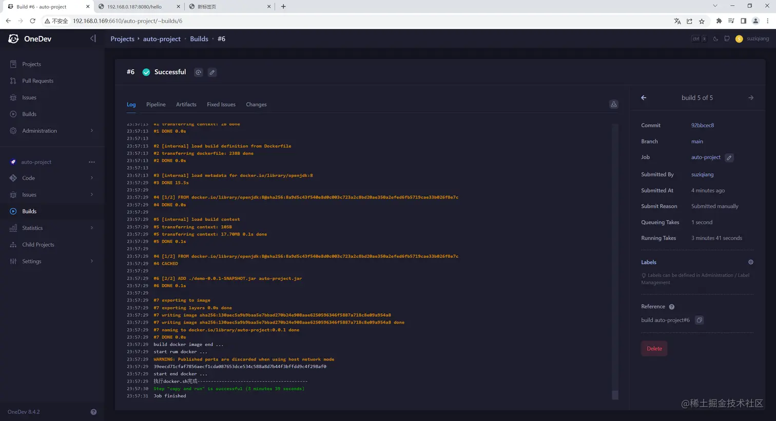This screenshot has width=776, height=421.
Task: Click the suziqiang user avatar
Action: [x=739, y=39]
